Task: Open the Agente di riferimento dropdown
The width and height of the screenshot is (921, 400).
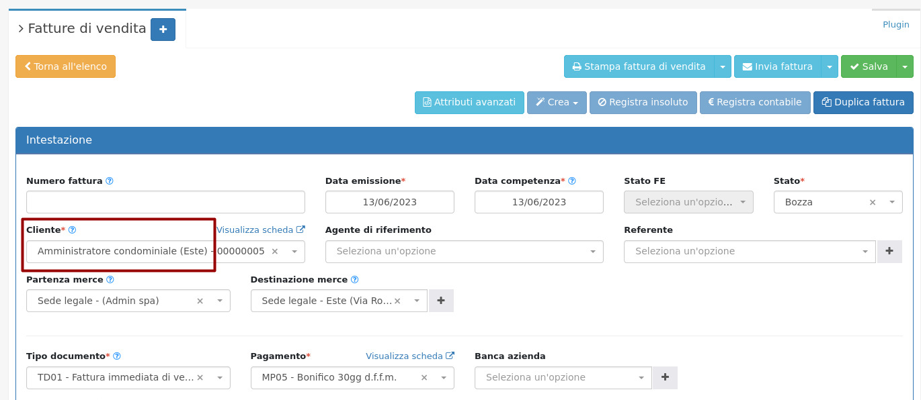Action: coord(464,252)
